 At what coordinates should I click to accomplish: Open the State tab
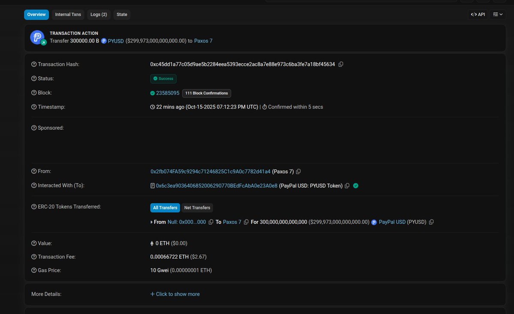[122, 15]
